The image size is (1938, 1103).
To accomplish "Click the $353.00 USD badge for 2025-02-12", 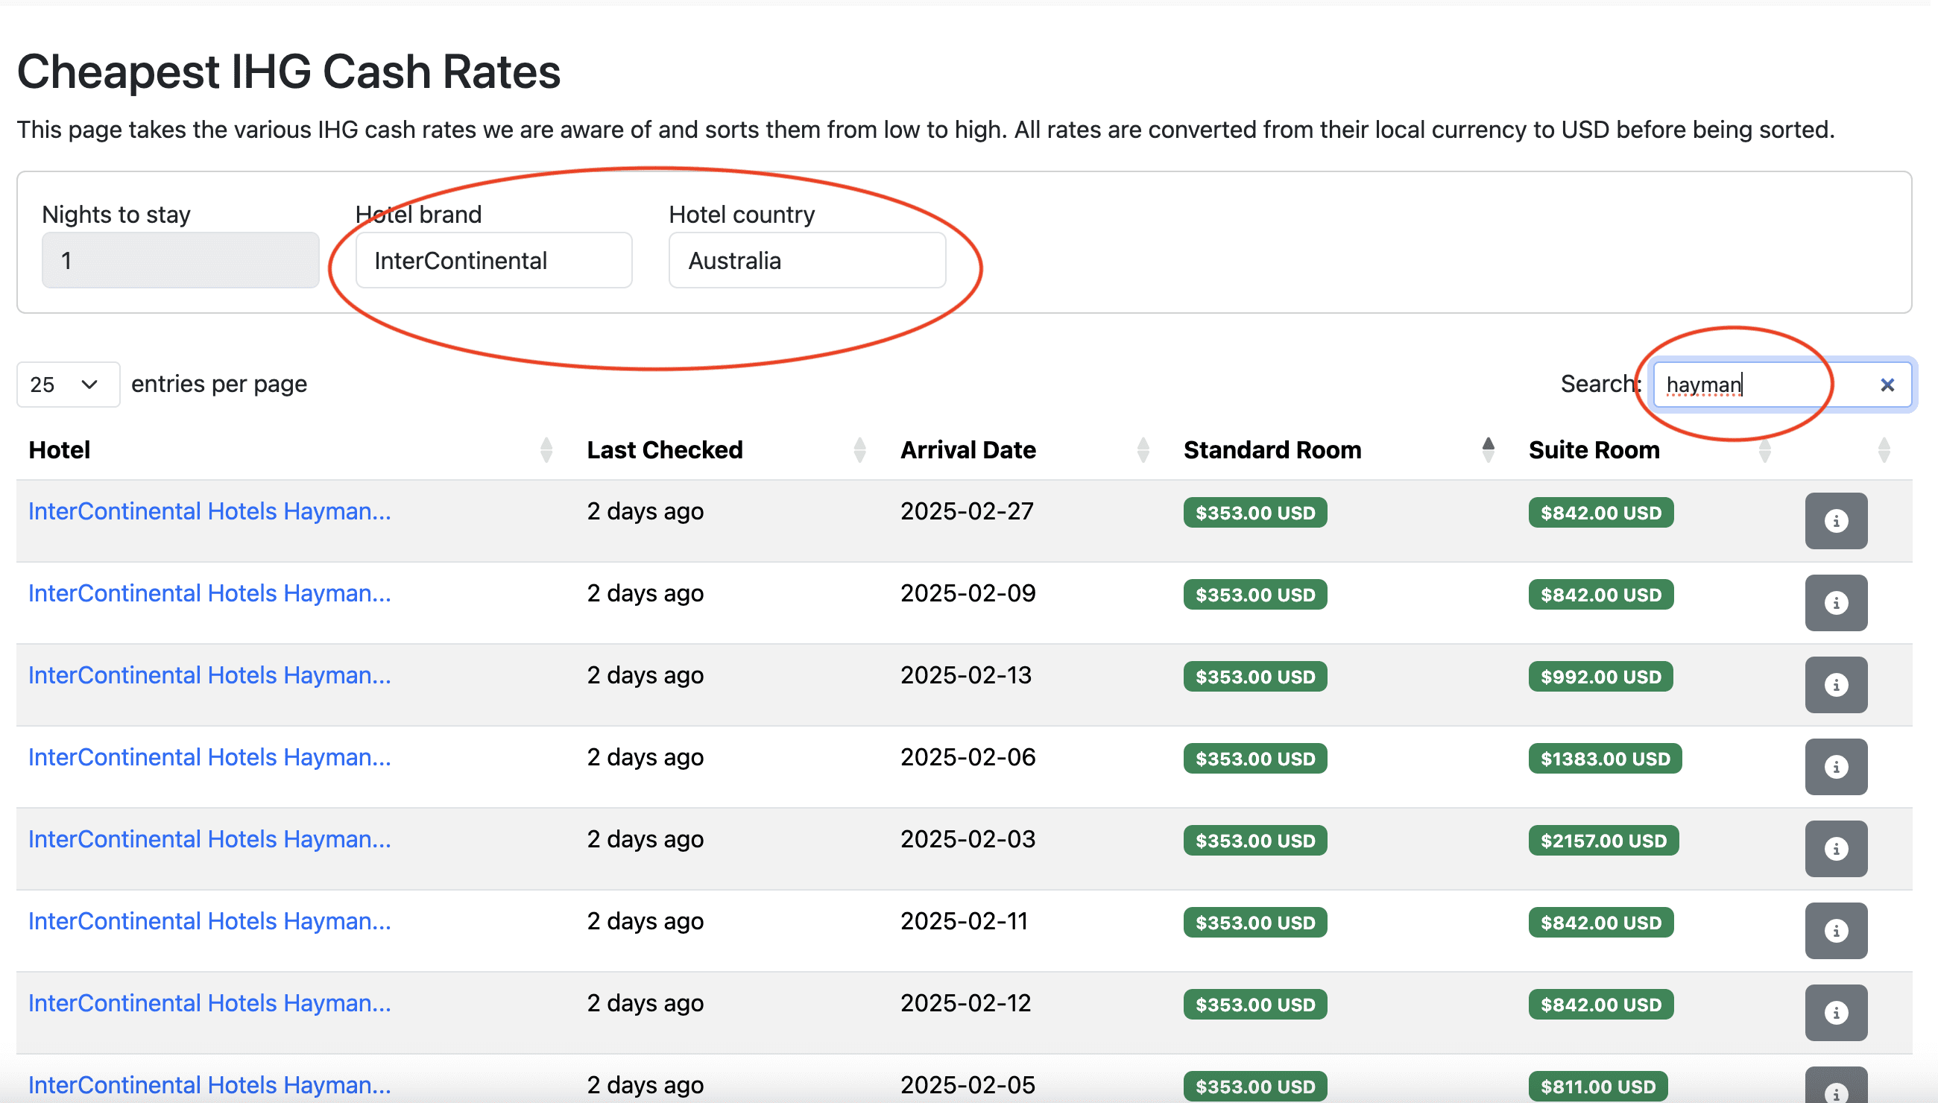I will pyautogui.click(x=1254, y=1005).
